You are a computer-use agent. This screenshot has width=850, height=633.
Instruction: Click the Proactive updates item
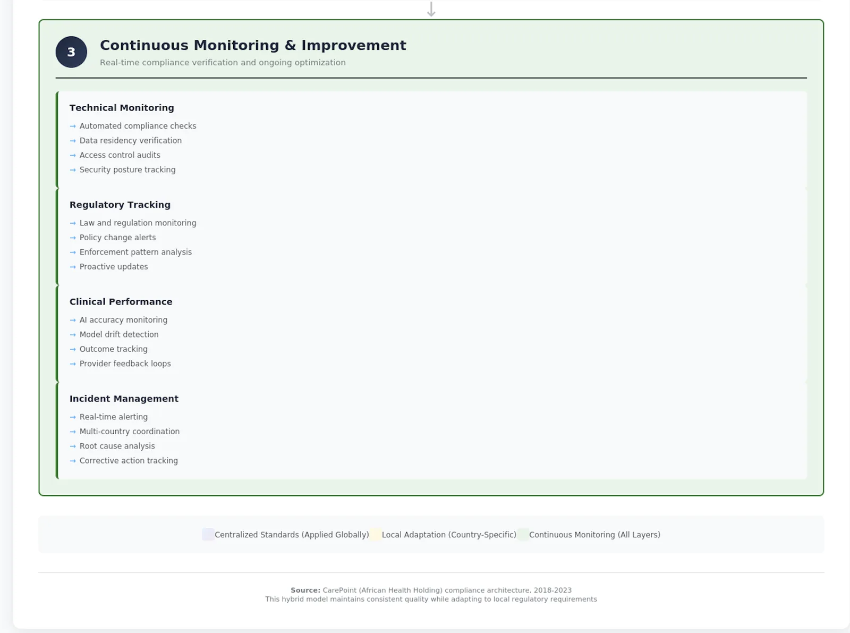(x=114, y=267)
